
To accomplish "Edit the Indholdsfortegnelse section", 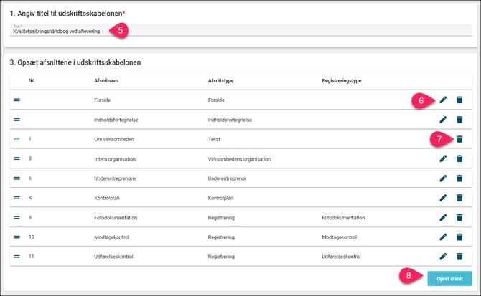I will (x=443, y=119).
